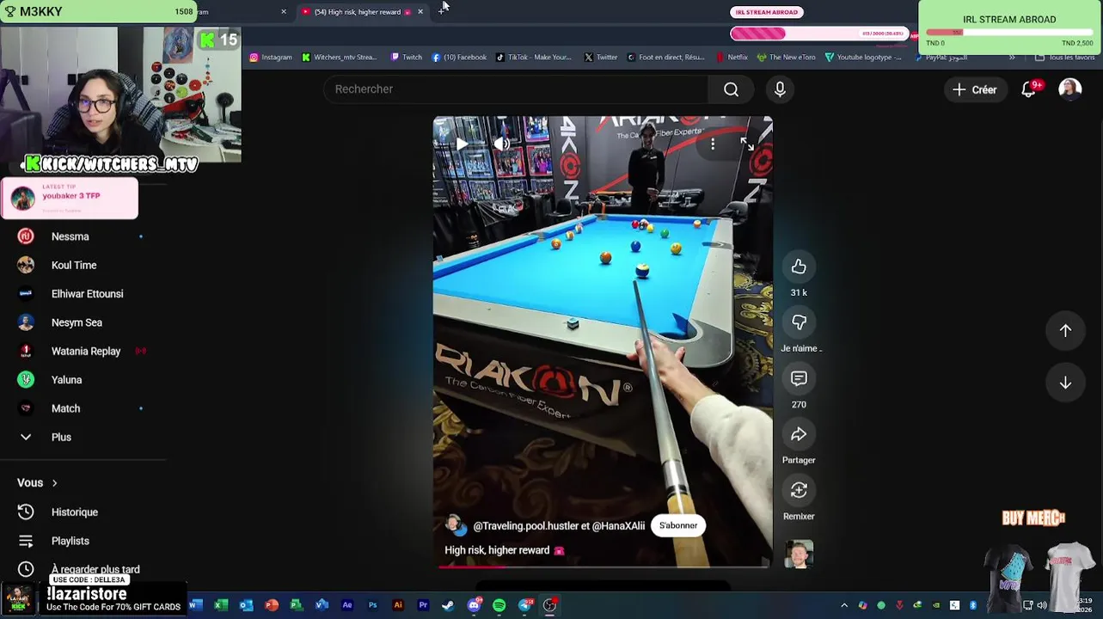Open the sound thumbnail under Remixer

click(799, 555)
